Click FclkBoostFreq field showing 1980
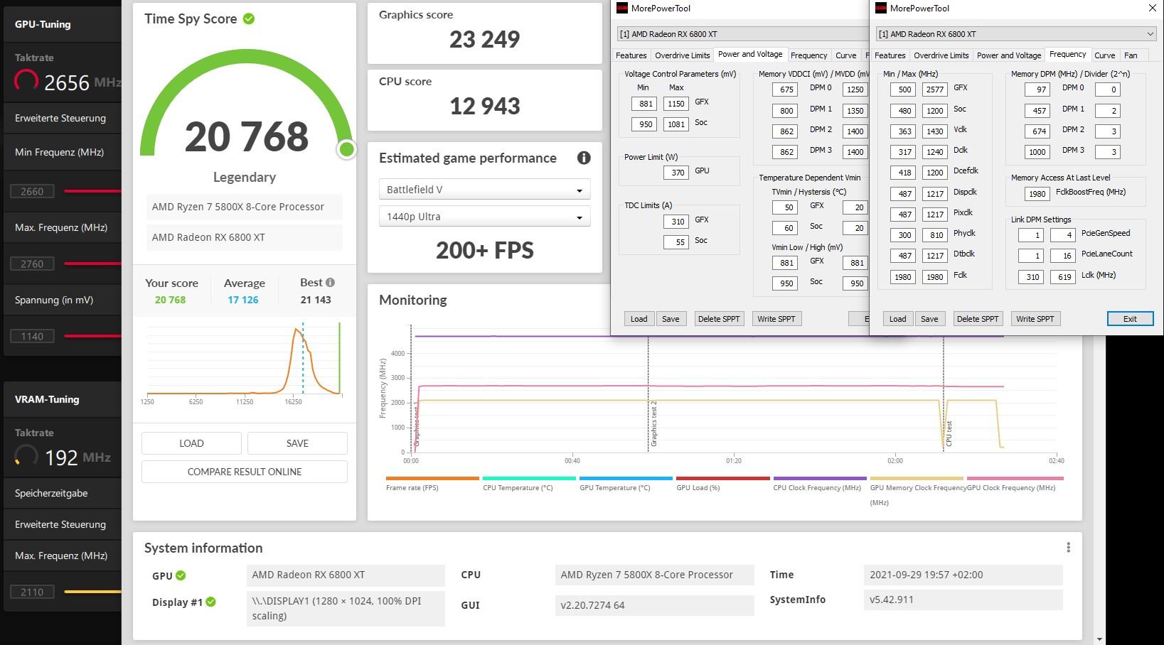 pos(1037,194)
